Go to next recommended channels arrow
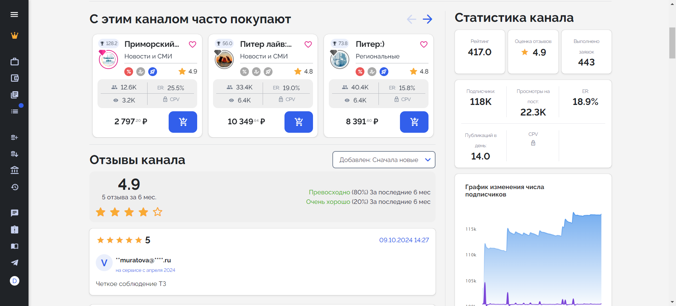 (427, 19)
